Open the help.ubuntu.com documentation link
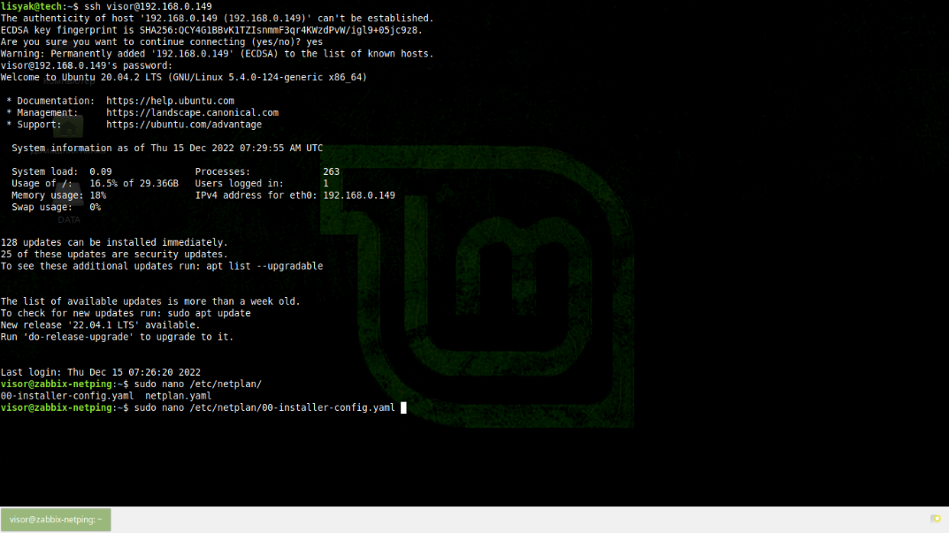 pos(170,101)
